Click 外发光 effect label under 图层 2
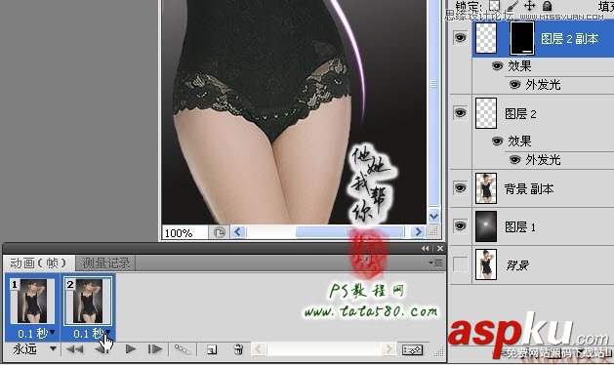The image size is (614, 365). tap(543, 160)
